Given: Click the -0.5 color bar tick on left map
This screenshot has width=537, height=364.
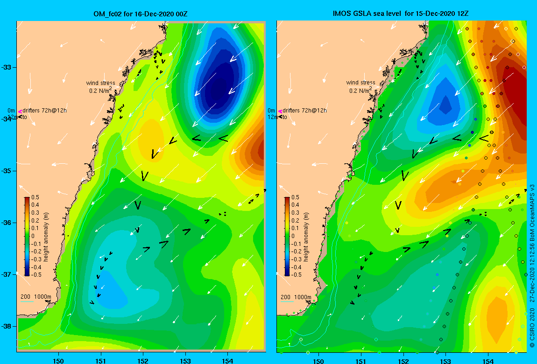Looking at the screenshot, I should coord(36,275).
